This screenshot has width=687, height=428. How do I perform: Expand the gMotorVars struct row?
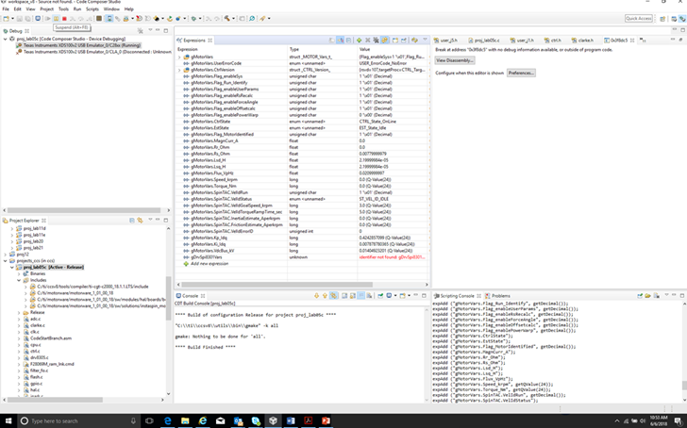178,57
